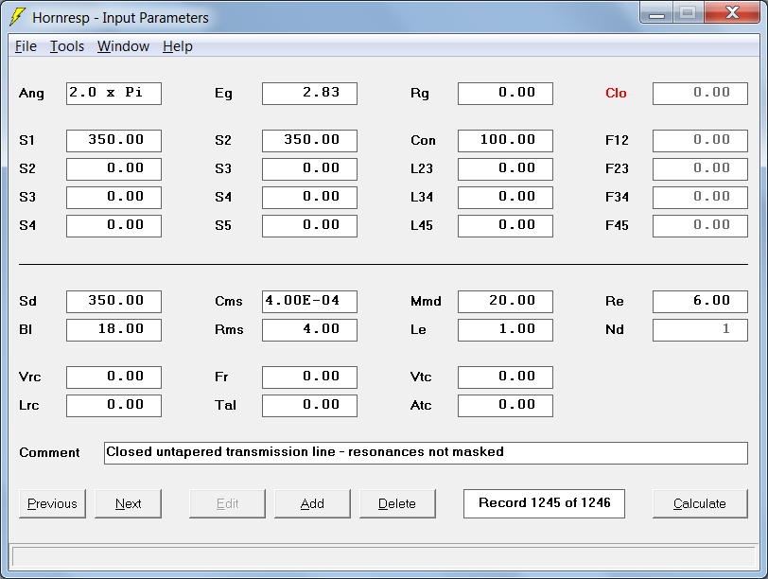Select the L45 input field
Screen dimensions: 768x579
click(505, 226)
